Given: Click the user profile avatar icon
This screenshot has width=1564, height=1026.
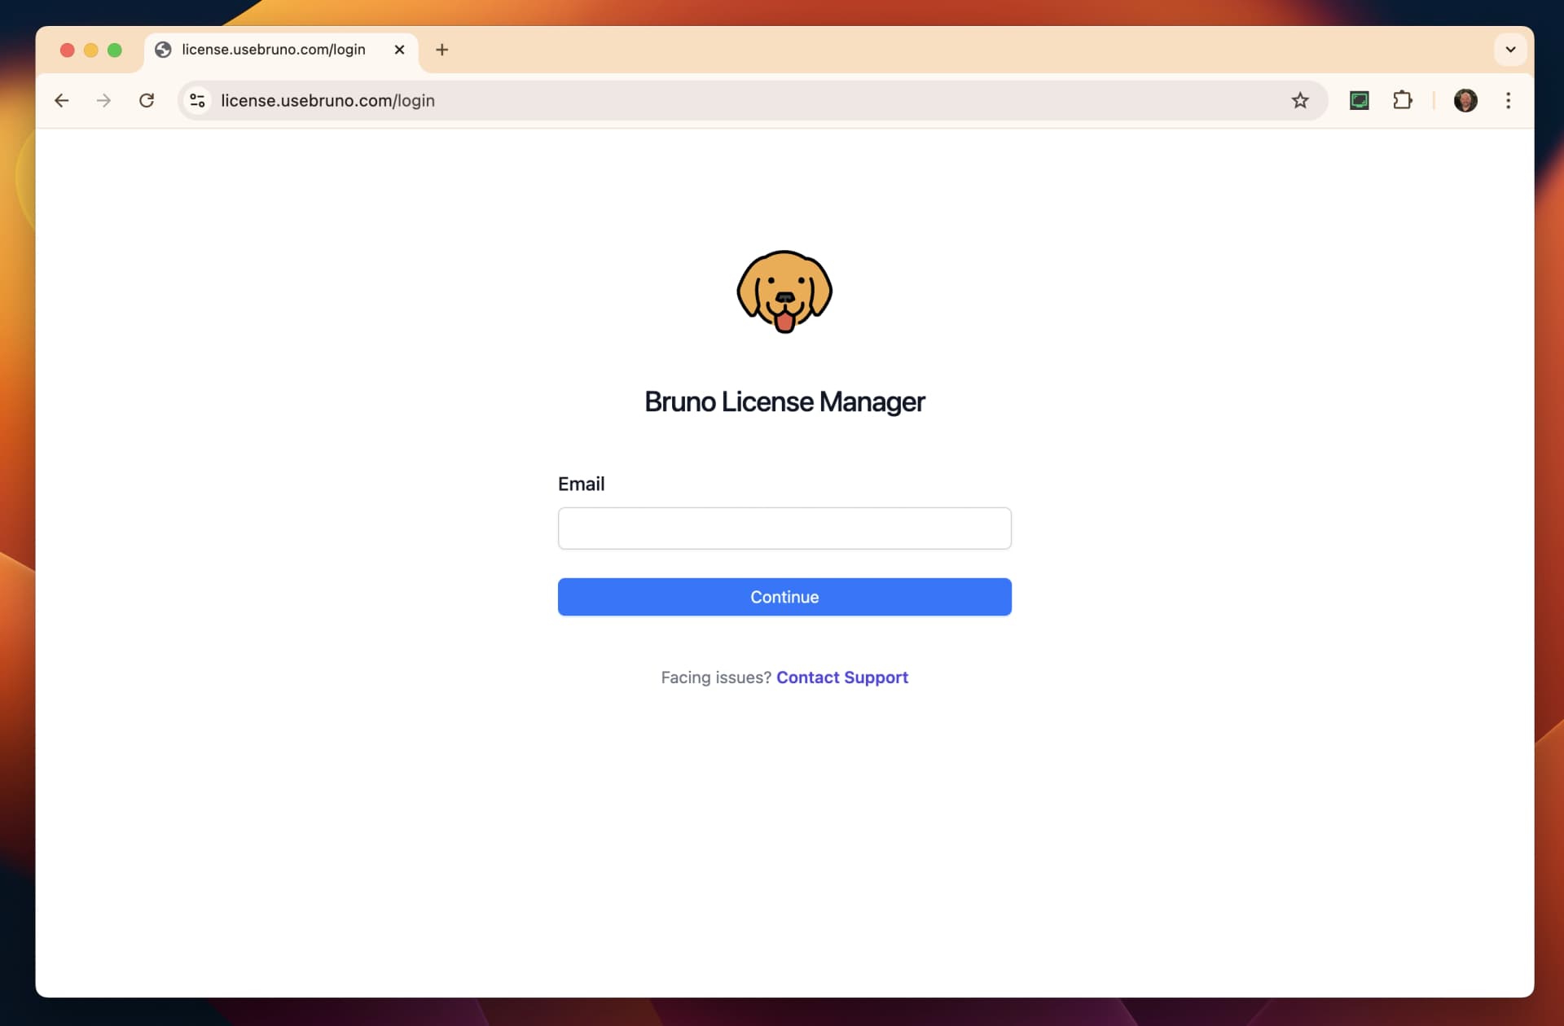Looking at the screenshot, I should click(x=1465, y=99).
